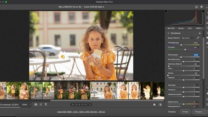The image size is (208, 117).
Task: Click the Текстура slider handle
Action: [184, 87]
